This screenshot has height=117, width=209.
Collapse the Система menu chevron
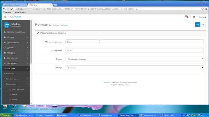click(x=27, y=69)
